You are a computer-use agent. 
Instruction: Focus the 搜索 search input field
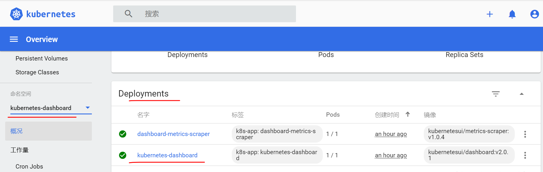pos(204,14)
